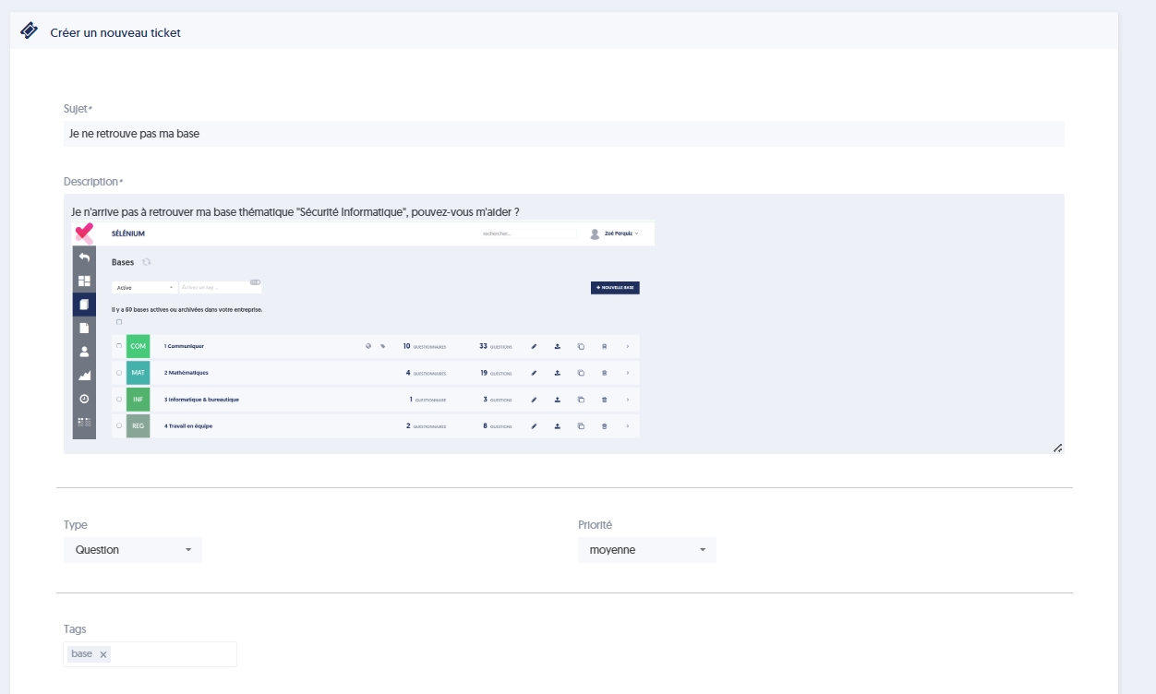1156x694 pixels.
Task: Click the pencil edit icon for Travail en équipe
Action: [534, 425]
